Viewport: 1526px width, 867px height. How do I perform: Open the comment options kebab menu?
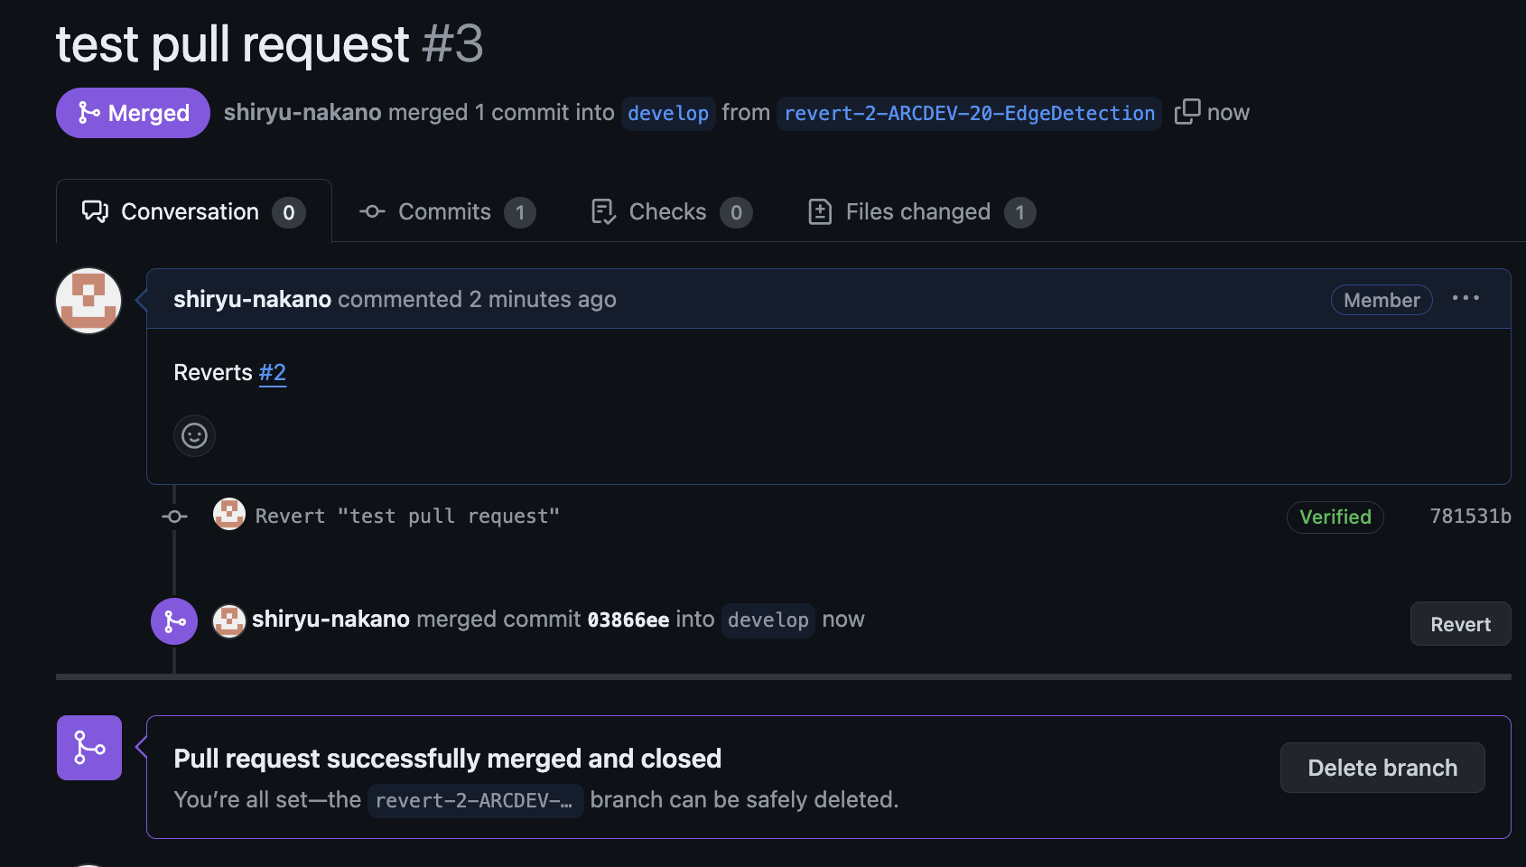[x=1466, y=298]
